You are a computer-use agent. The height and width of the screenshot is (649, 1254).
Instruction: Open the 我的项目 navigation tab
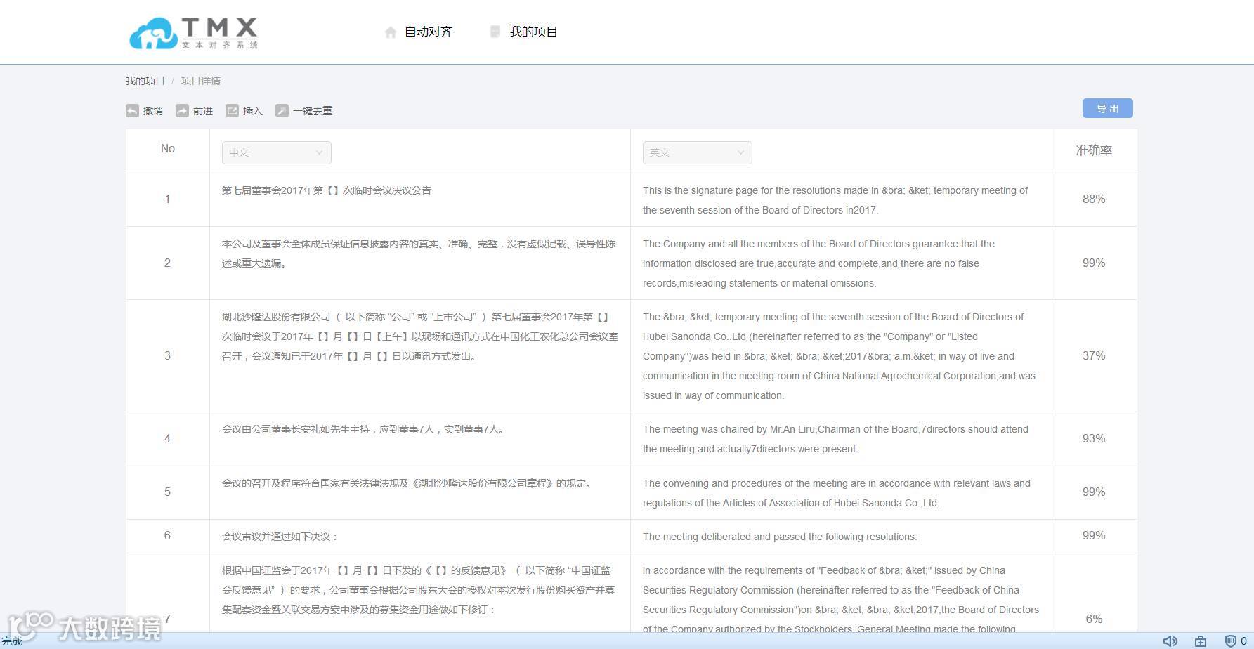(533, 32)
